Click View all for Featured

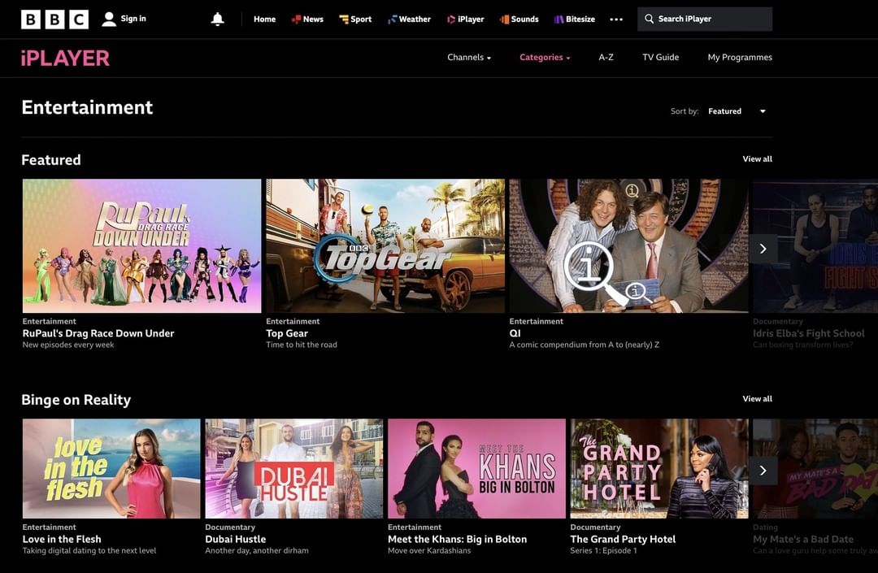pos(757,159)
